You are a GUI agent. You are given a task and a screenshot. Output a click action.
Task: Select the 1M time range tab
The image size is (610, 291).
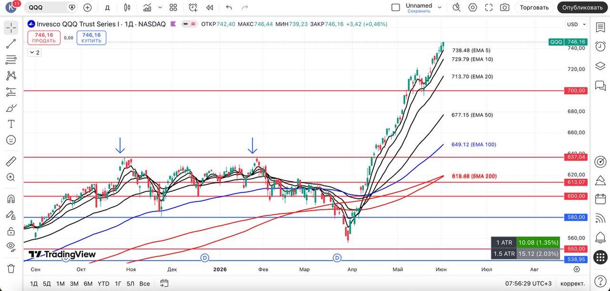tap(60, 283)
